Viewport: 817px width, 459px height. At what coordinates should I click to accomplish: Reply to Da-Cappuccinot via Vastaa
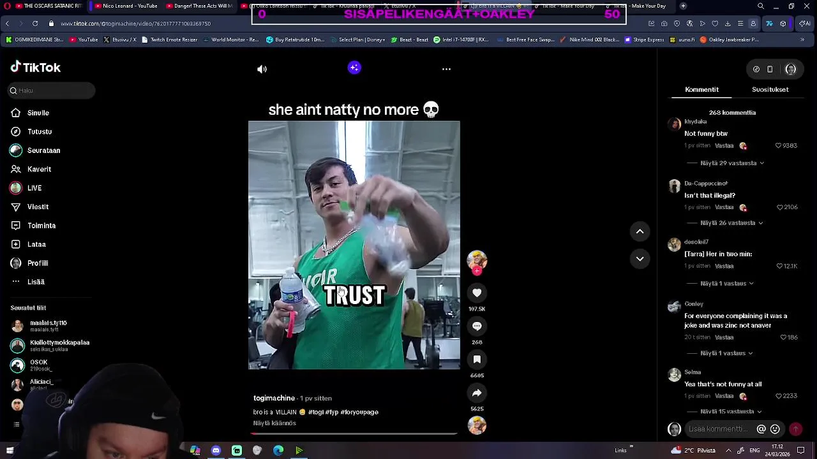click(724, 207)
